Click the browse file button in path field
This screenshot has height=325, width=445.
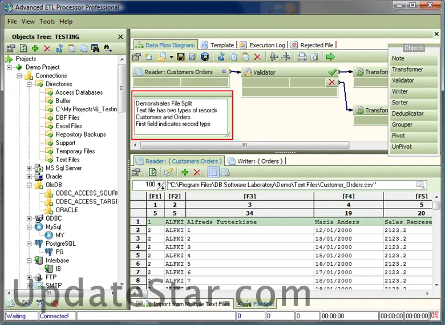(420, 185)
